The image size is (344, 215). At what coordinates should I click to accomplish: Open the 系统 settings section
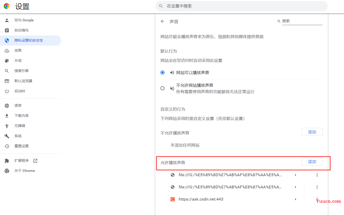pyautogui.click(x=30, y=136)
